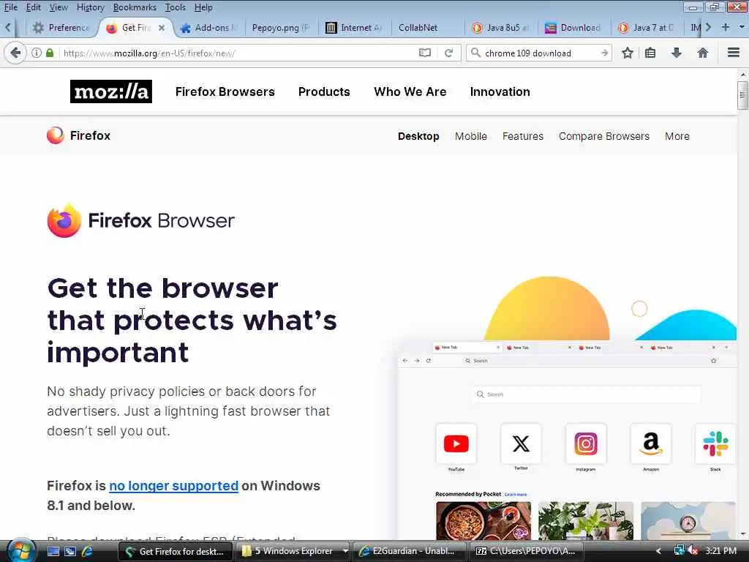Click Show Desktop quick launch icon
The height and width of the screenshot is (562, 749).
[53, 551]
